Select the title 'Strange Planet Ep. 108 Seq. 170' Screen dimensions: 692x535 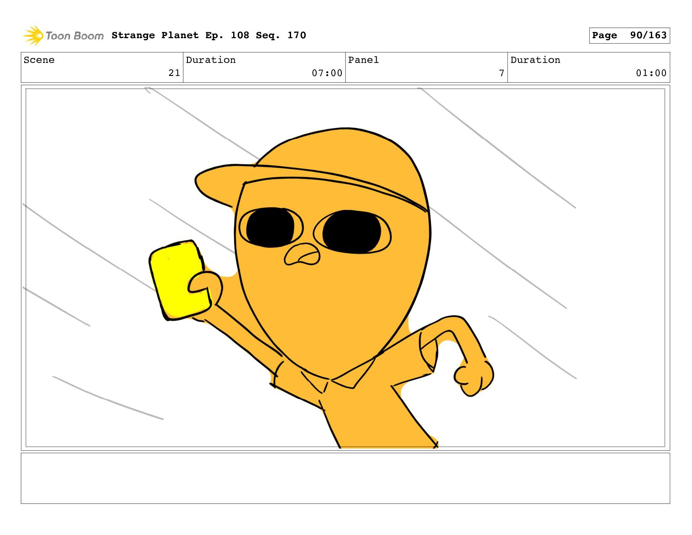coord(209,35)
